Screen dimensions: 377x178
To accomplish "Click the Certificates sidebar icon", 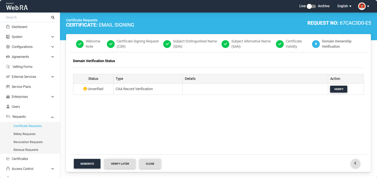I will 8,159.
